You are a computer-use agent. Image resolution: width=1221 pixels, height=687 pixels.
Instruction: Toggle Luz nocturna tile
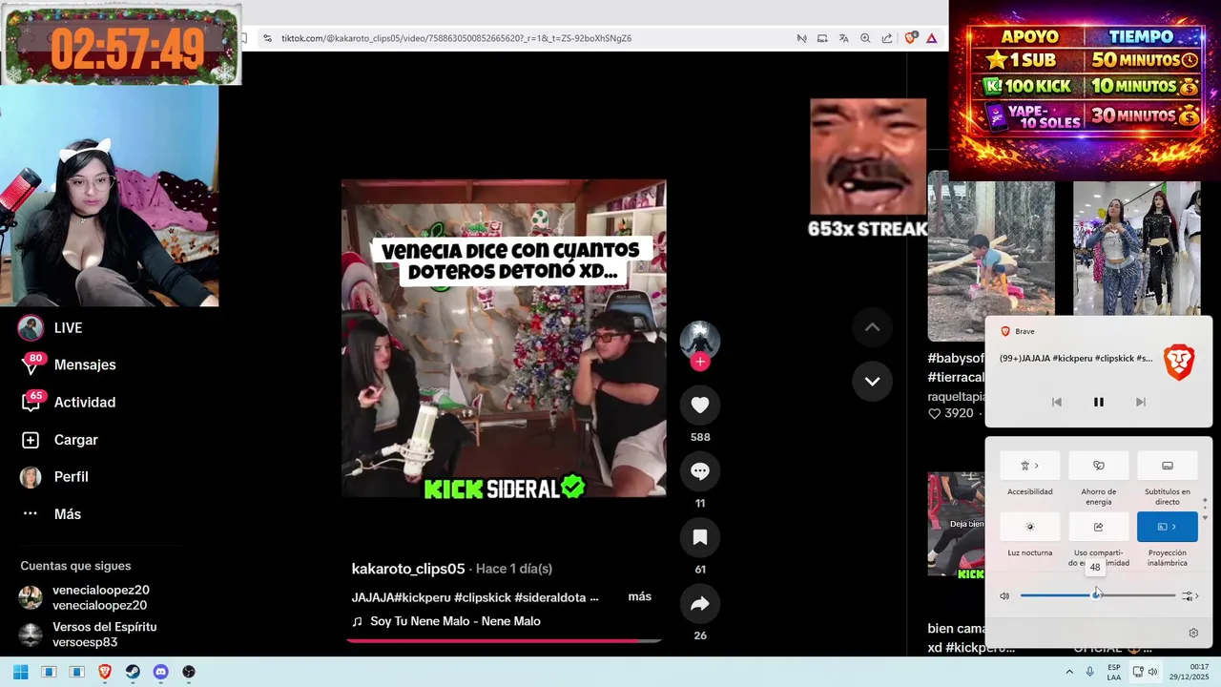click(x=1029, y=527)
